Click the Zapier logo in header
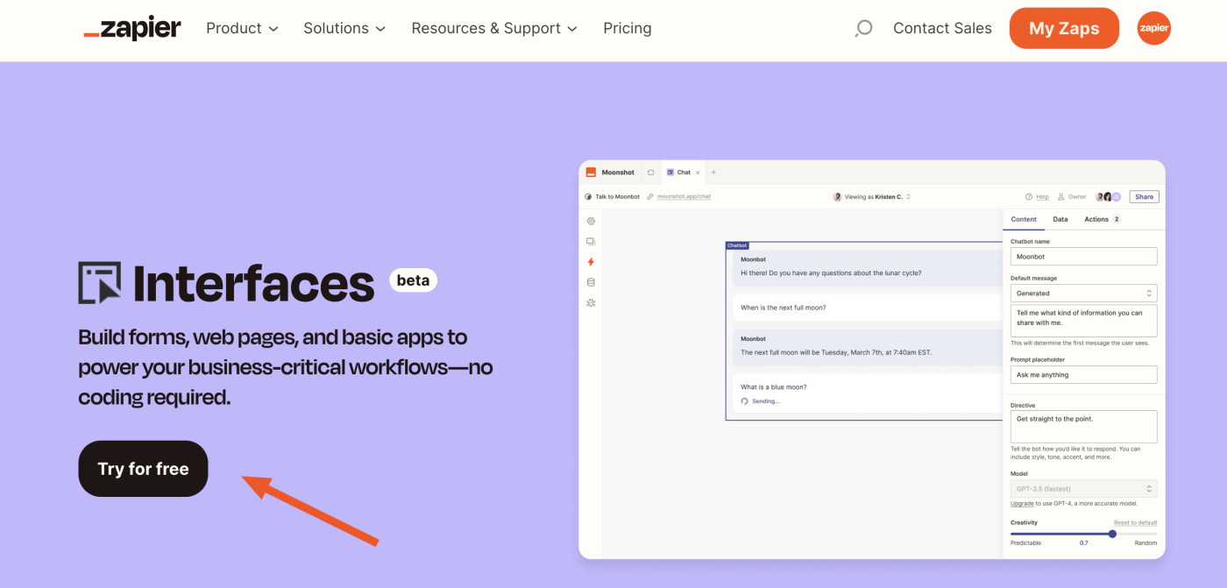 pos(132,28)
